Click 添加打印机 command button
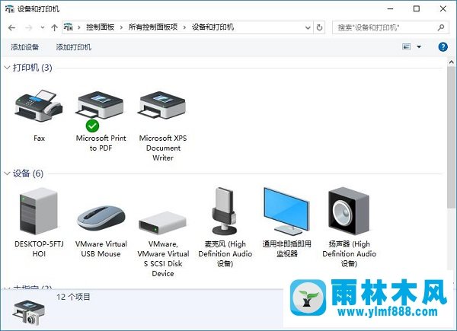Screen dimensions: 457x331 click(x=73, y=47)
